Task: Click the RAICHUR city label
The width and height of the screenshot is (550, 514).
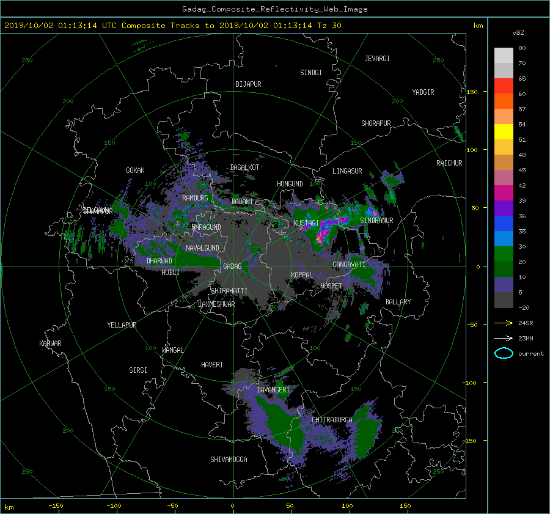Action: 449,163
